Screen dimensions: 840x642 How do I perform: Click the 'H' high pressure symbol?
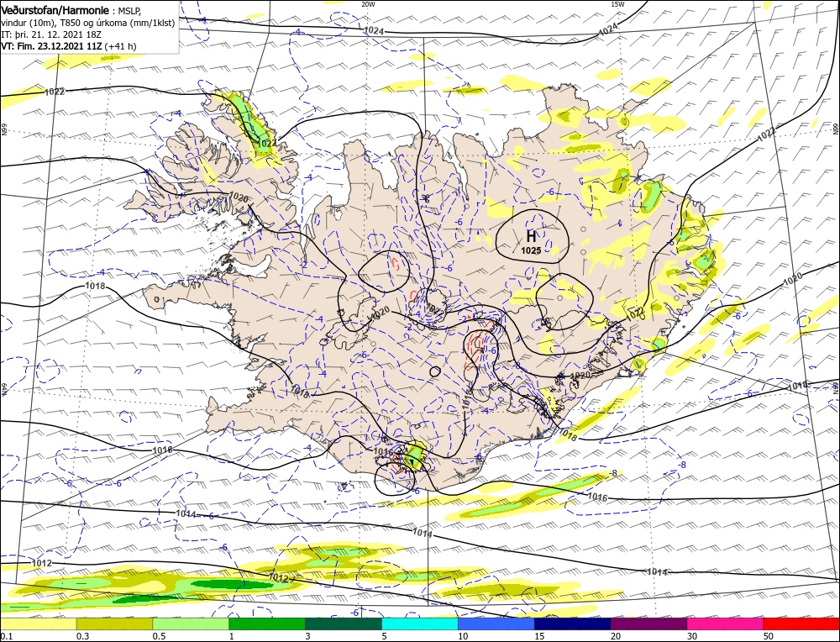[531, 236]
